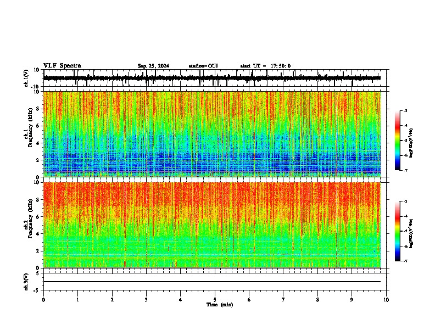
Task: Click inside the ch.2 spectrogram panel
Action: pyautogui.click(x=211, y=225)
